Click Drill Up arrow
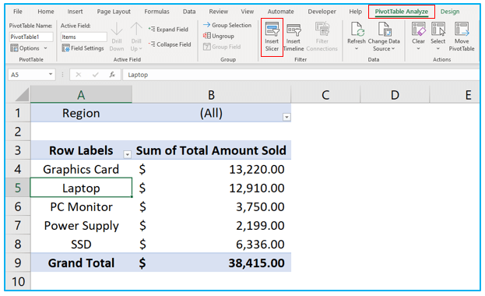Viewport: 485px width, 296px height. 136,29
